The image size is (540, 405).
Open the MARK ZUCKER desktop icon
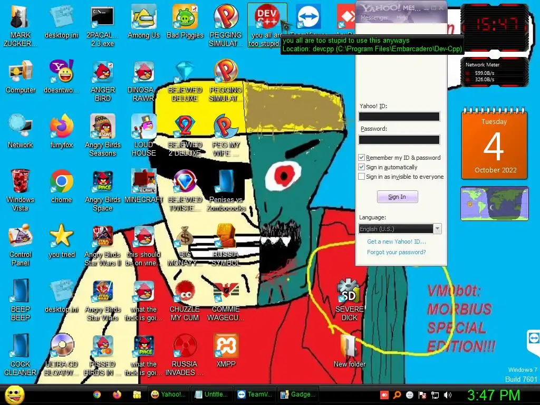[20, 25]
